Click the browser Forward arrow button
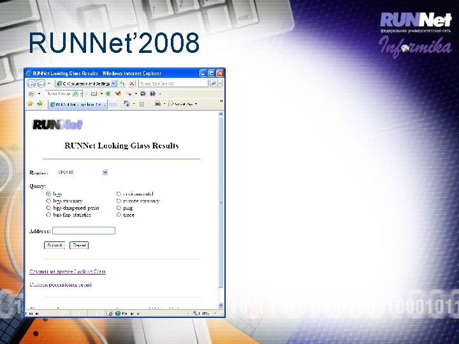Viewport: 459px width, 344px height. coord(41,83)
